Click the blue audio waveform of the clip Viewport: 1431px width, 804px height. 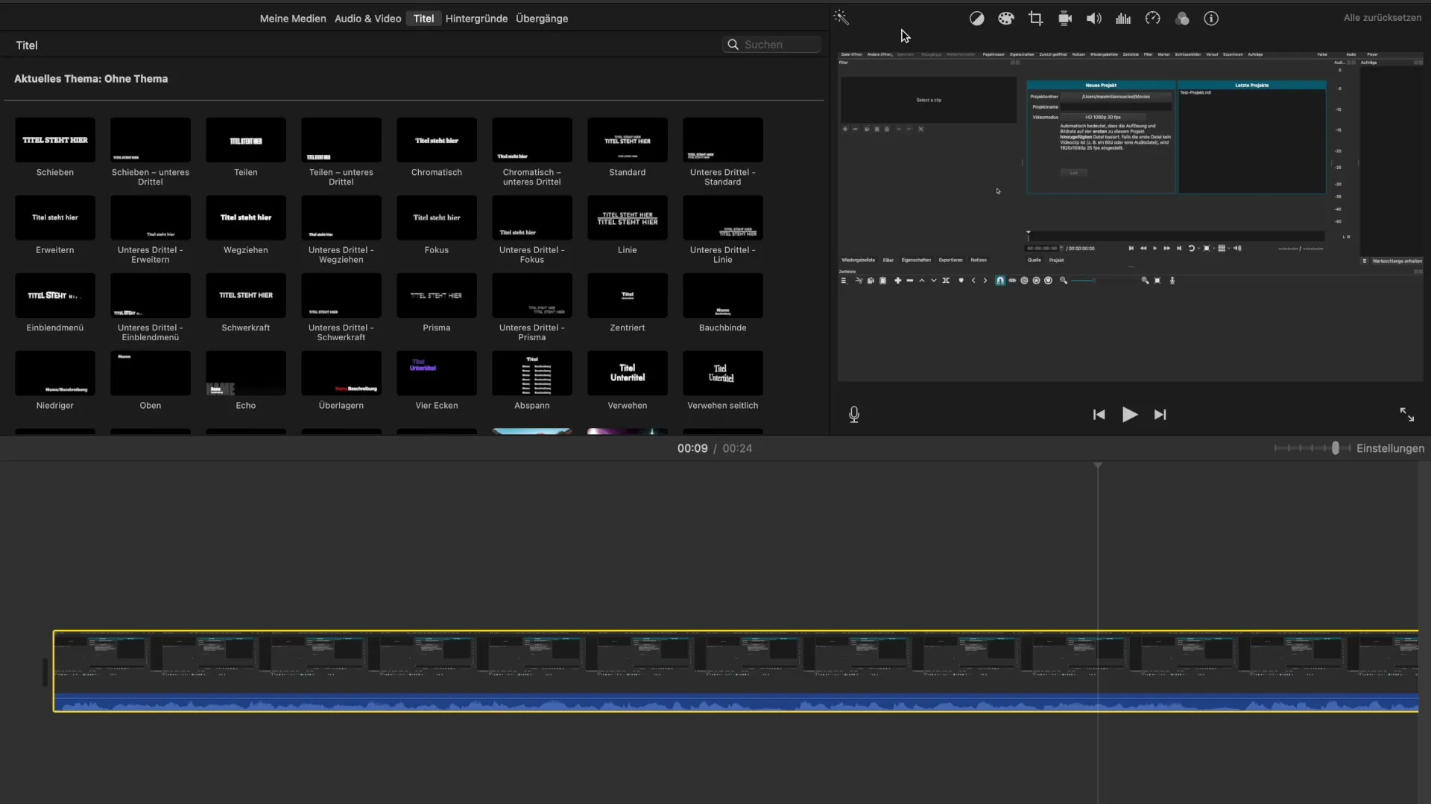tap(736, 702)
